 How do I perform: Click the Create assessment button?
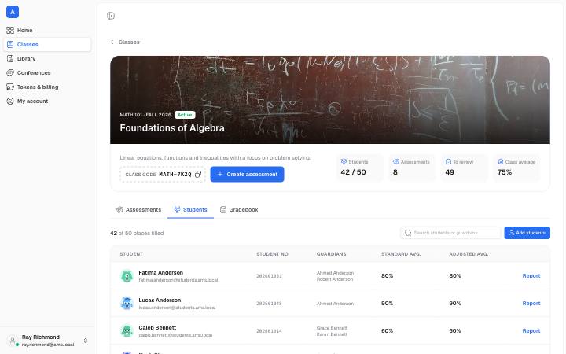247,174
